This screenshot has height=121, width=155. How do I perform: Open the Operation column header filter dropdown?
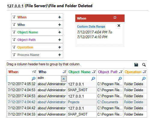144,72
